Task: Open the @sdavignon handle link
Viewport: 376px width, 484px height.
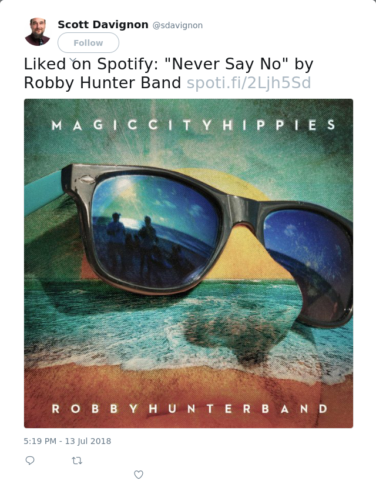Action: [177, 25]
